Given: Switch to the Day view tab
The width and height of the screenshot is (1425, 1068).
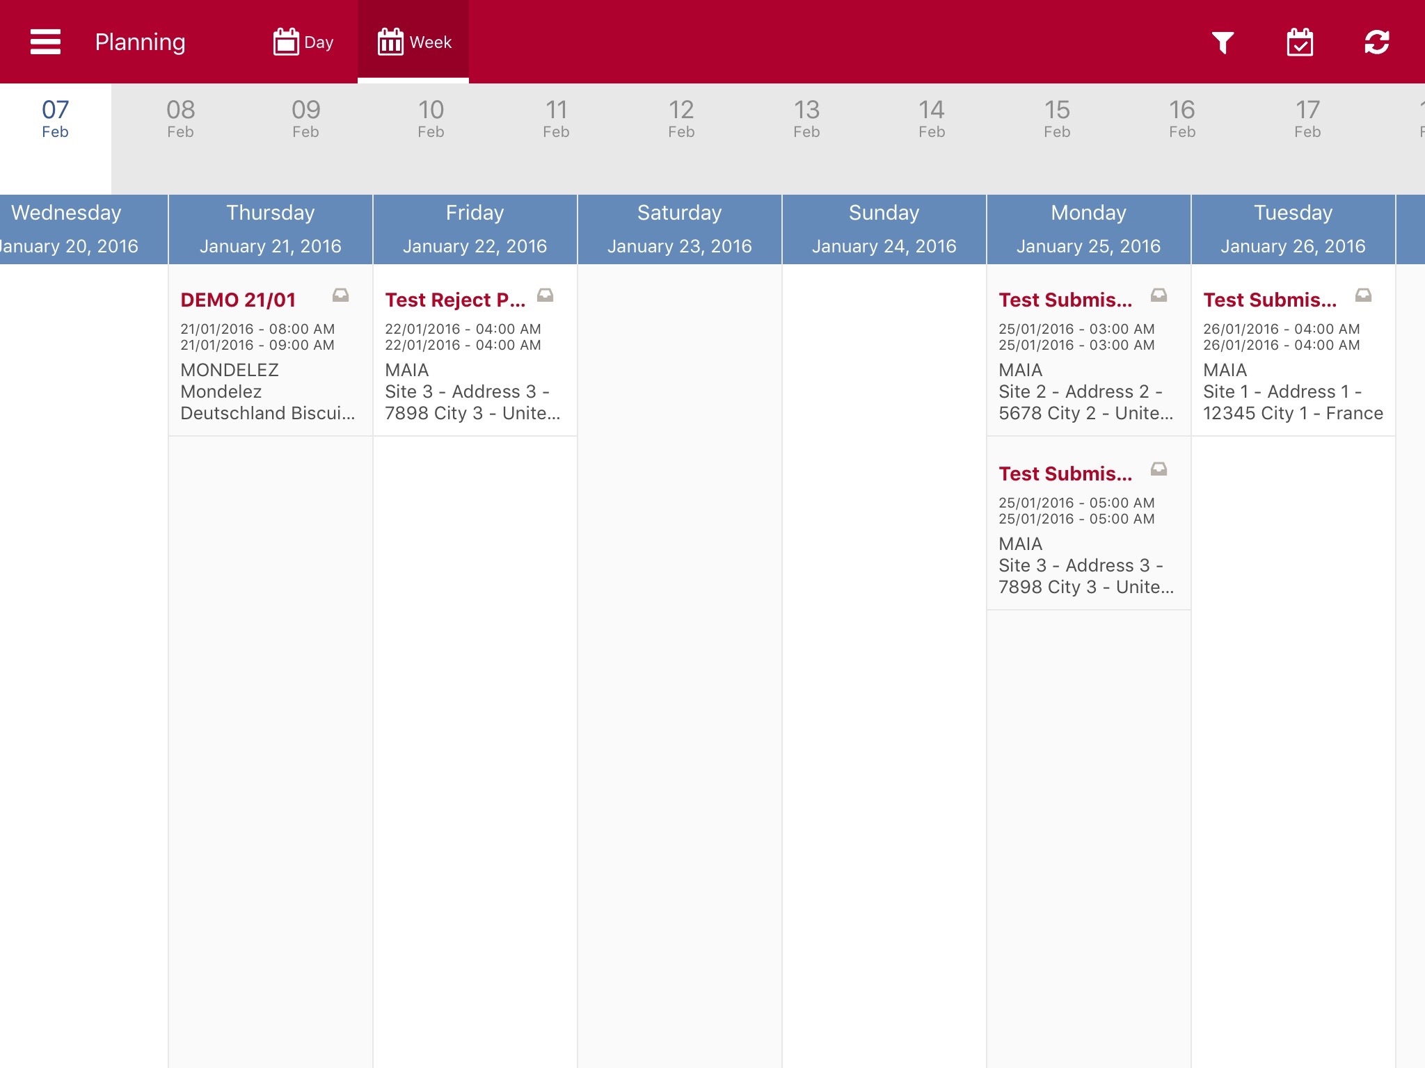Looking at the screenshot, I should click(303, 42).
